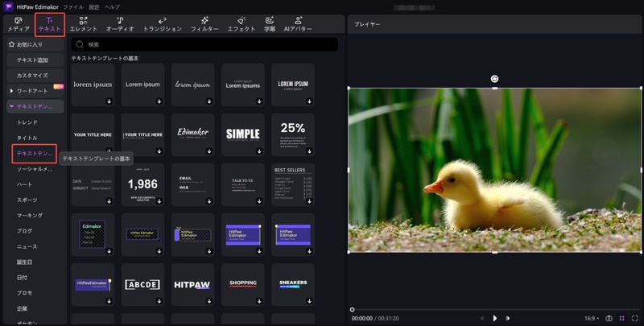Select the ソーシャルメ... category
644x326 pixels.
35,169
